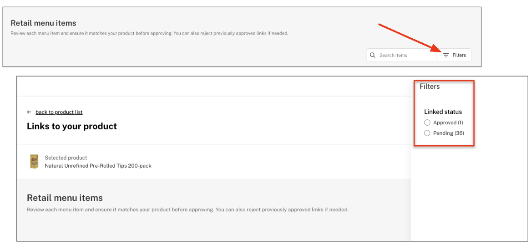Click the Links to your product heading
This screenshot has width=531, height=245.
[72, 127]
